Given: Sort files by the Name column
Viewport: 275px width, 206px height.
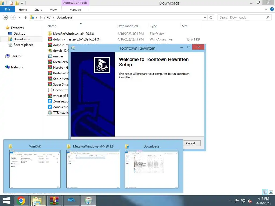Looking at the screenshot, I should pos(52,26).
